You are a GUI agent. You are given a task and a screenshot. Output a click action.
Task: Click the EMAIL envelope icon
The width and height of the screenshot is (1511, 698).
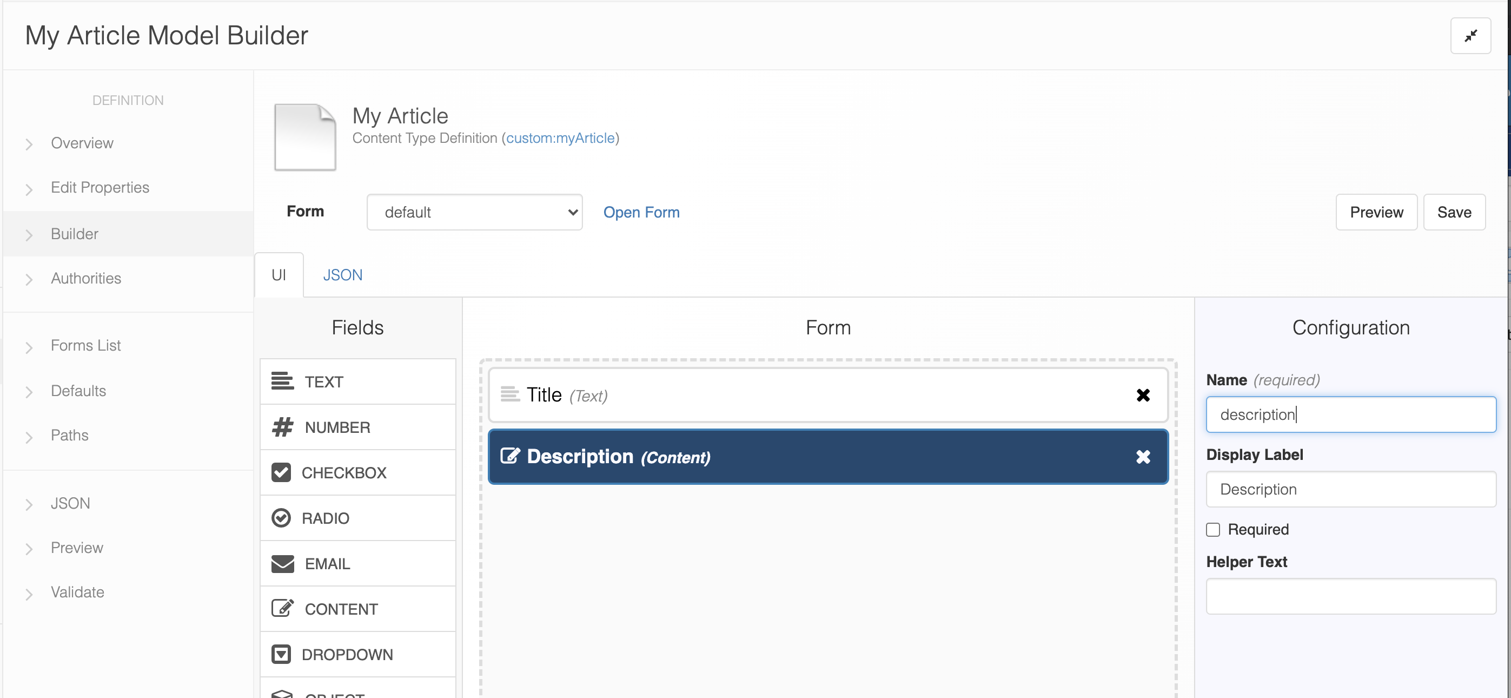pyautogui.click(x=282, y=564)
